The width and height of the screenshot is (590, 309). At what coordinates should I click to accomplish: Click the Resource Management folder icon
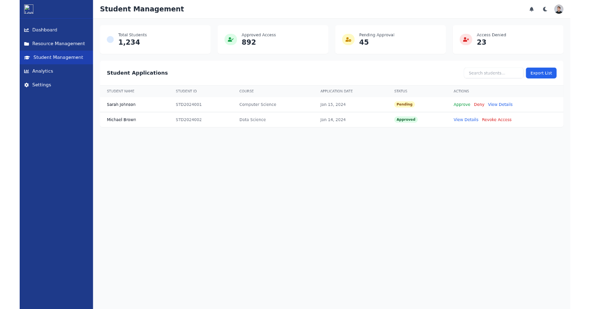pos(27,43)
